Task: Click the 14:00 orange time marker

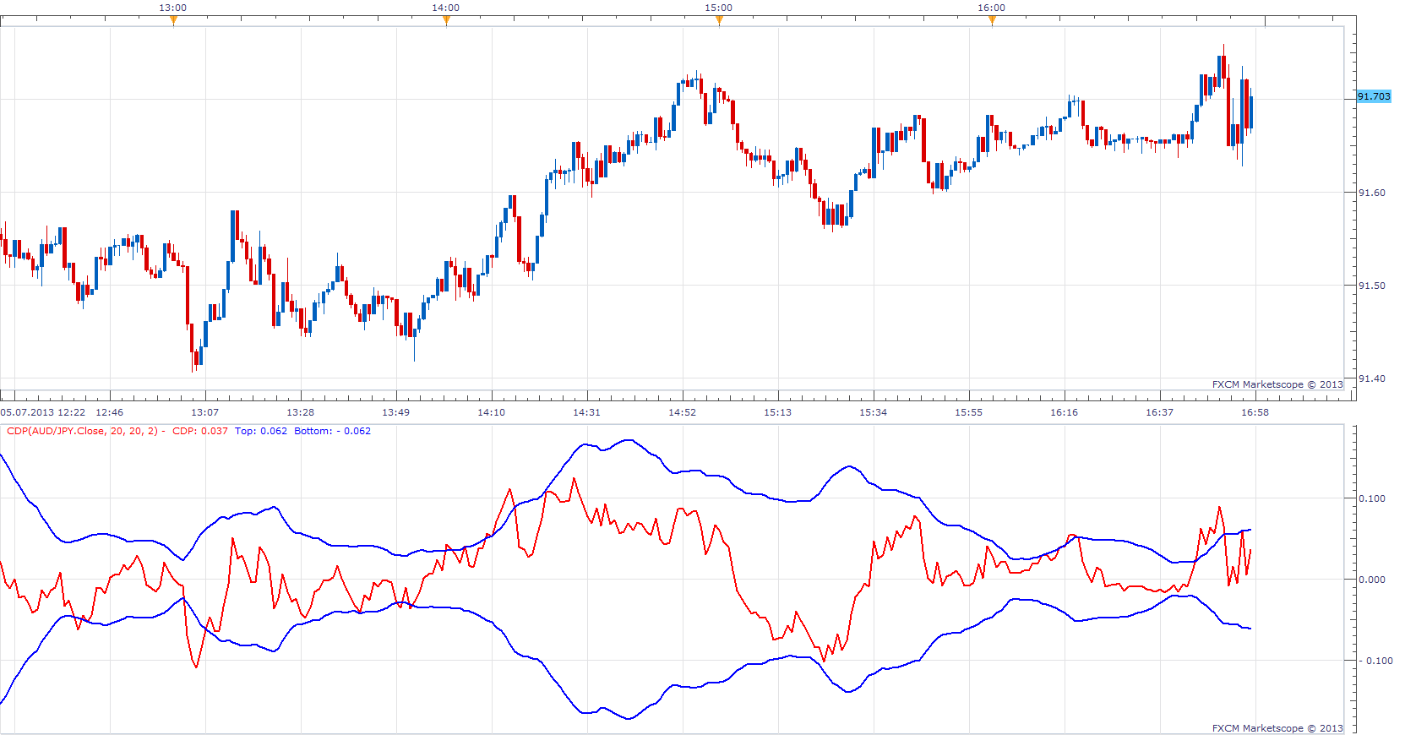Action: point(446,21)
